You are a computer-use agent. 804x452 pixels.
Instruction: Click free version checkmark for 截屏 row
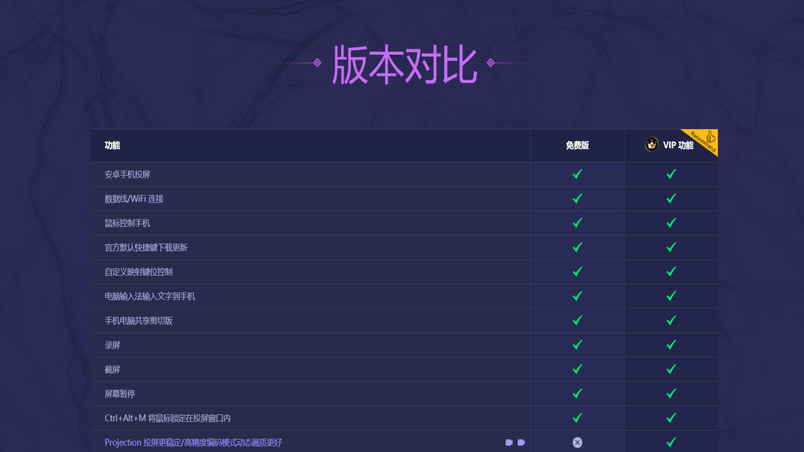[x=577, y=369]
